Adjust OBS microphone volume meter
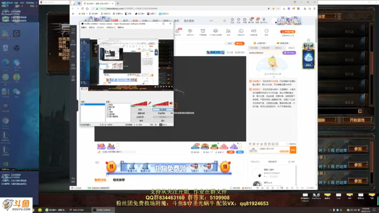379x213 pixels. [139, 104]
